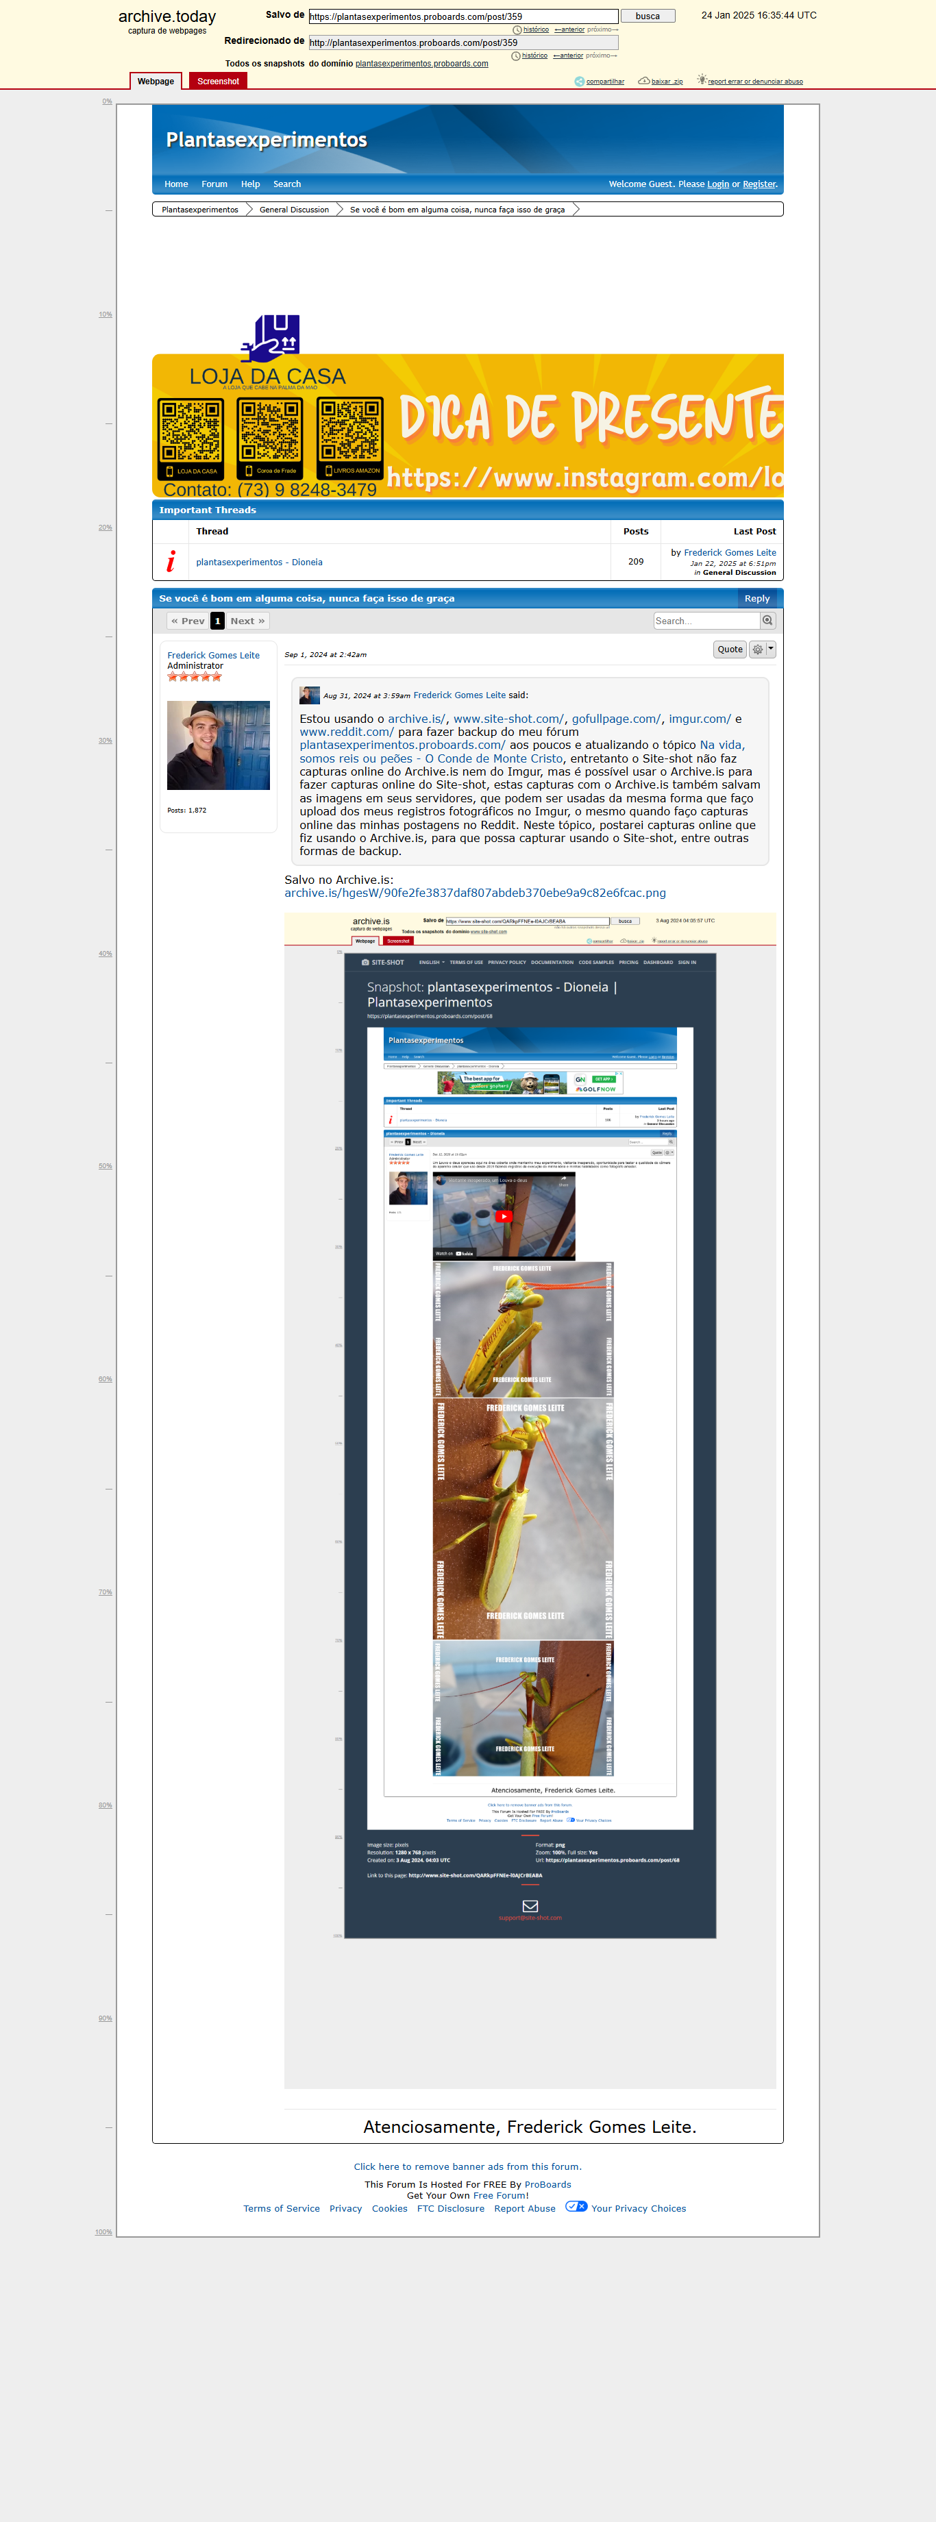Open the www.site-shot.com/ link in the quote
The image size is (936, 2522).
[x=508, y=719]
